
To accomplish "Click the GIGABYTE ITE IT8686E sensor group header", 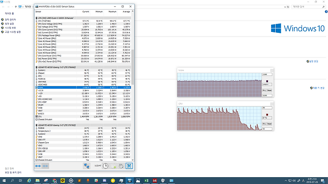I will pos(83,67).
